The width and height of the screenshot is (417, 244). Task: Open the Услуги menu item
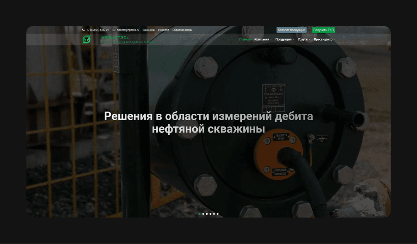(303, 40)
